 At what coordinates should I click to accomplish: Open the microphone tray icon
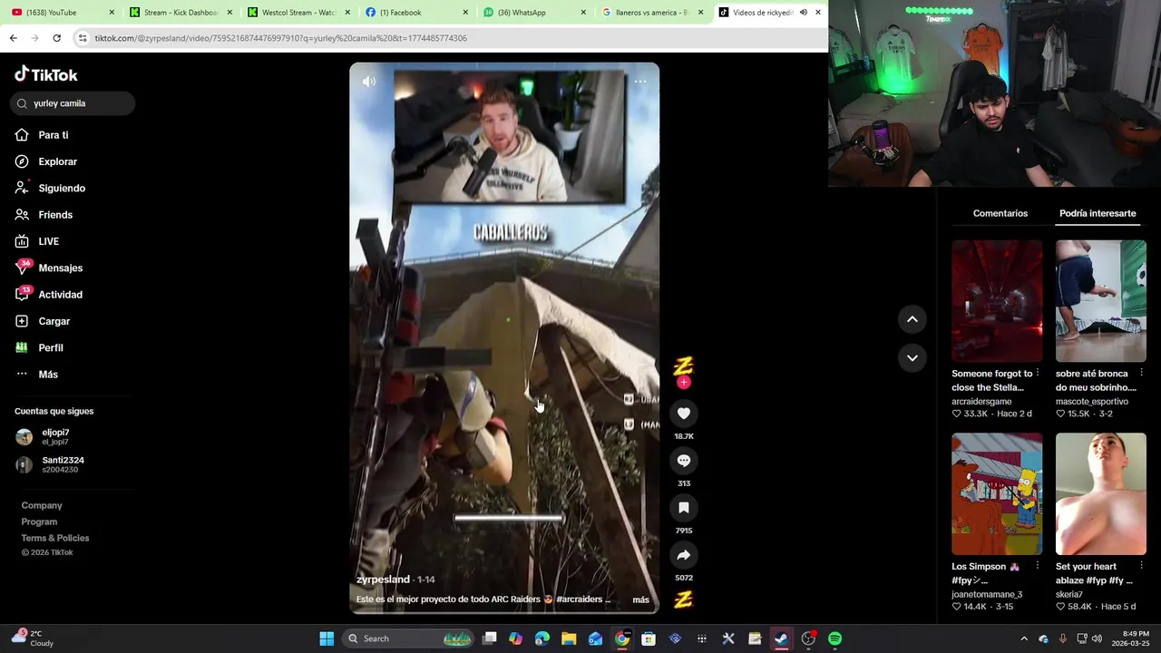pos(1062,638)
